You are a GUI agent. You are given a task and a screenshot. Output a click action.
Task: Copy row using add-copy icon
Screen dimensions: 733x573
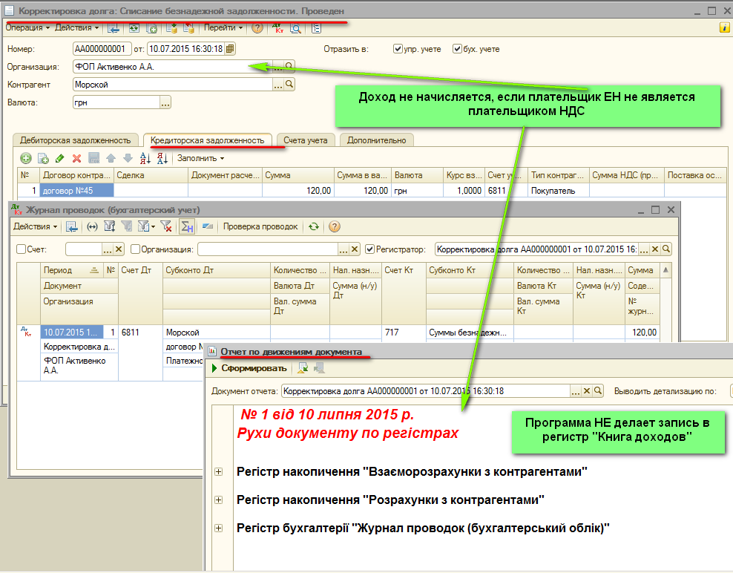pos(43,159)
